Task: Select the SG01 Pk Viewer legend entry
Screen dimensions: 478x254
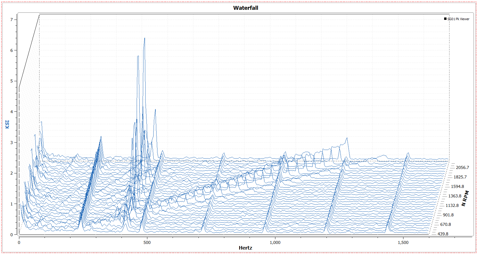Action: point(457,19)
